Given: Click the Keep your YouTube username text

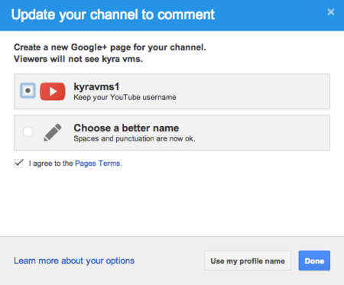Looking at the screenshot, I should pos(125,97).
